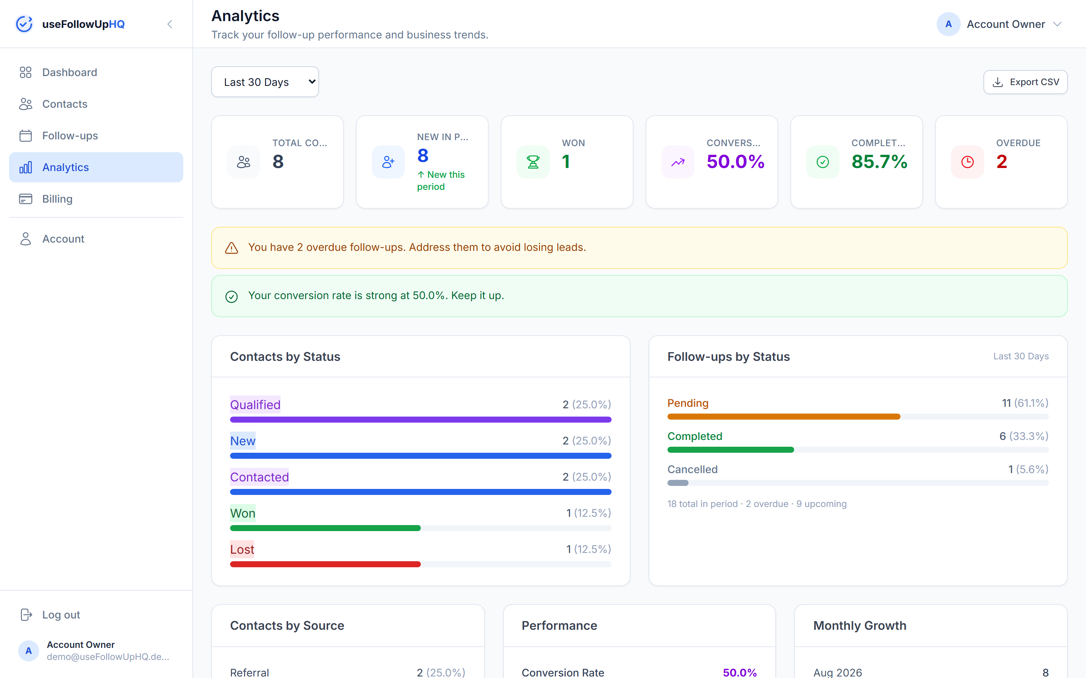Click the Completed follow-ups label
The height and width of the screenshot is (678, 1086).
[695, 436]
